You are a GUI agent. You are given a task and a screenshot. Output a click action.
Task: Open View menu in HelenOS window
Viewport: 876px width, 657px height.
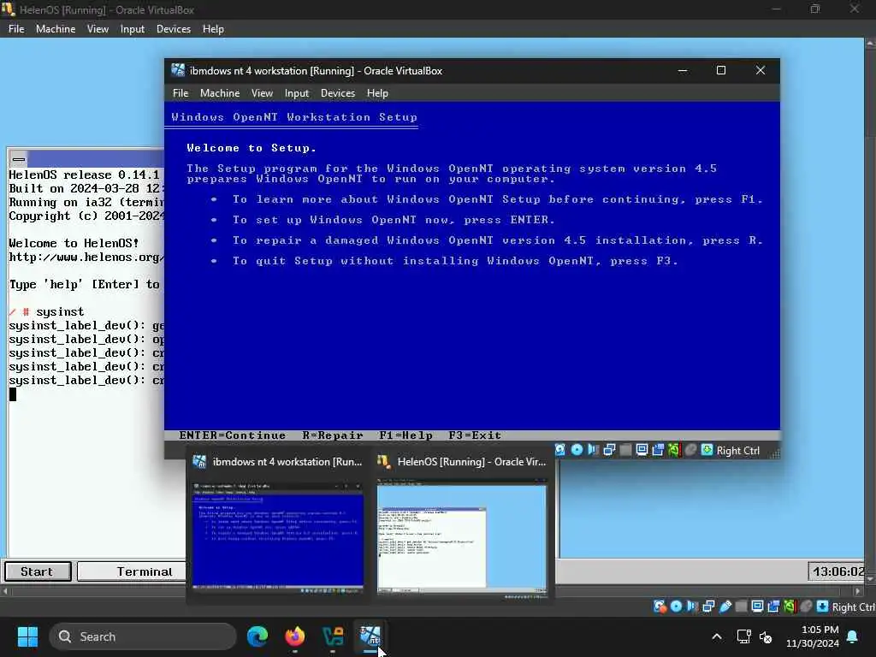[98, 29]
